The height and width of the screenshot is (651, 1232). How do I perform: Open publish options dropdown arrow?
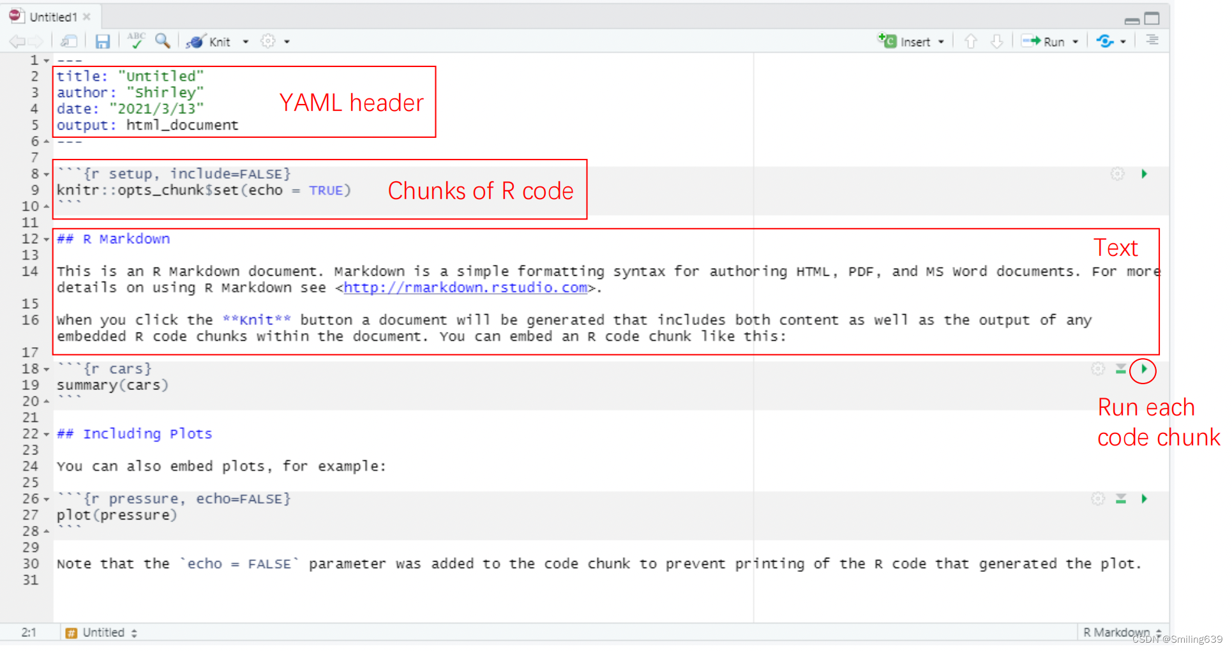(x=1123, y=42)
